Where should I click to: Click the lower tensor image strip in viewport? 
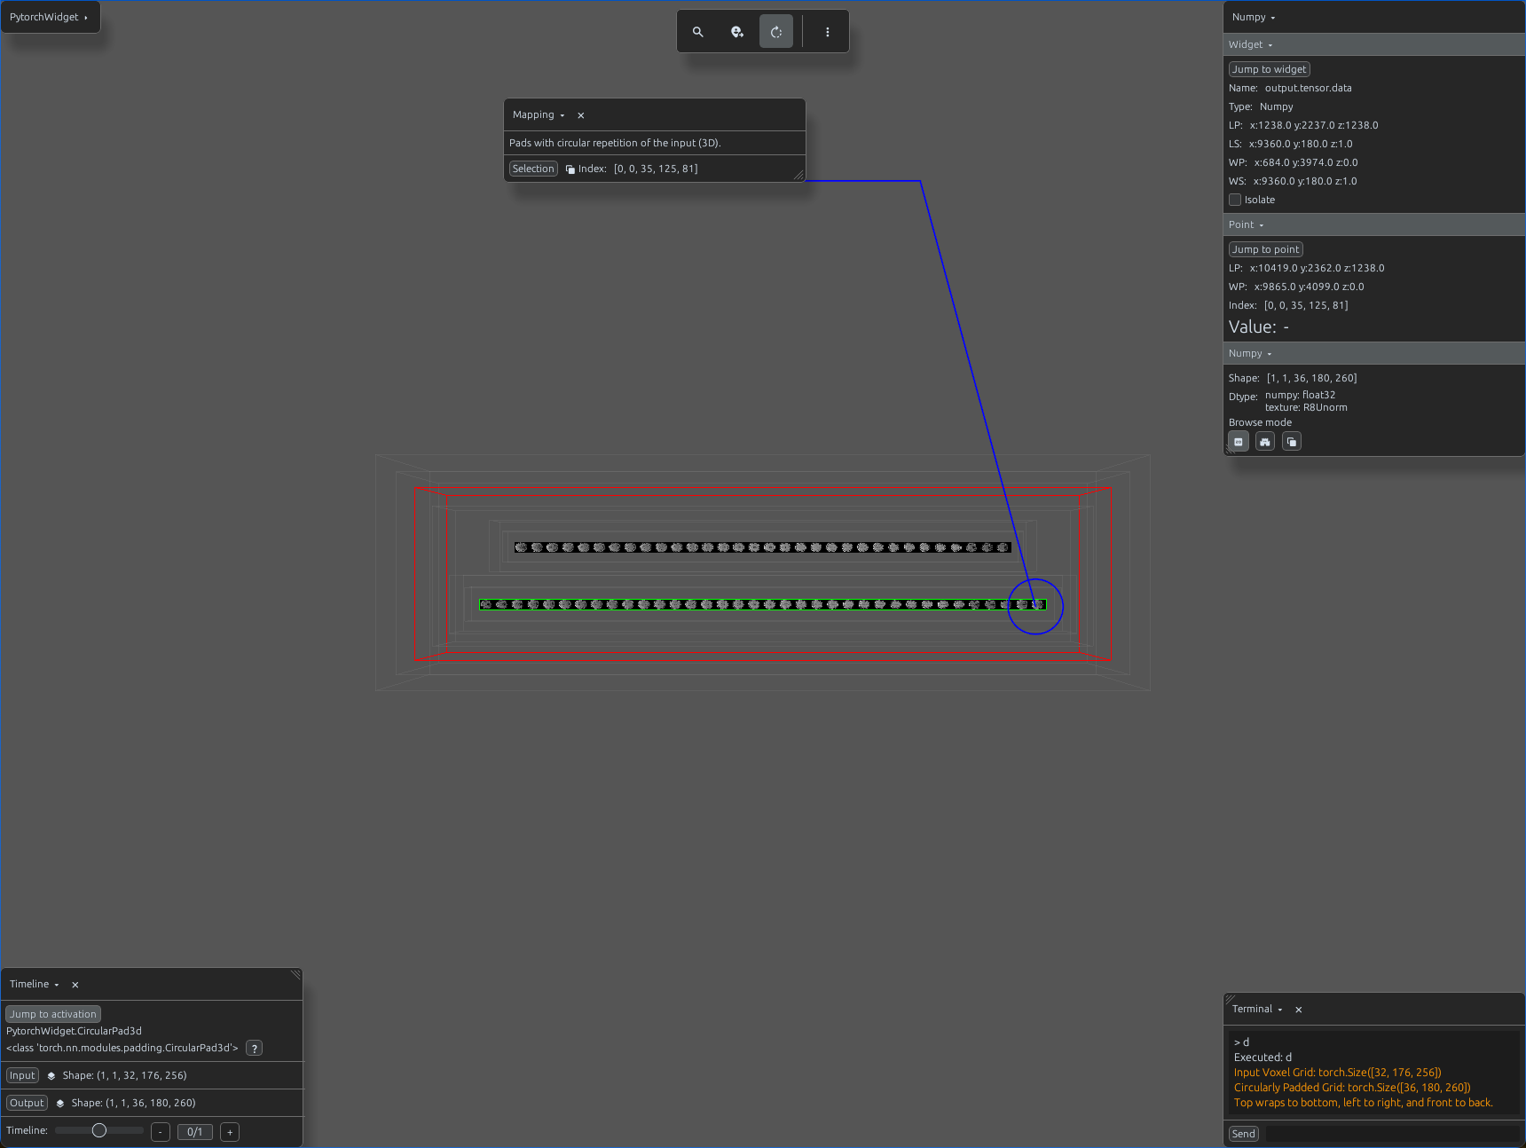coord(763,605)
